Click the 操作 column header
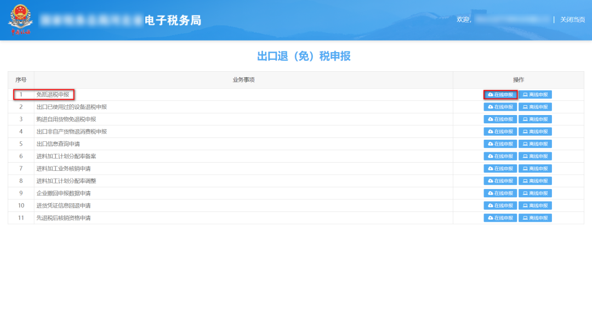This screenshot has width=592, height=333. [519, 80]
